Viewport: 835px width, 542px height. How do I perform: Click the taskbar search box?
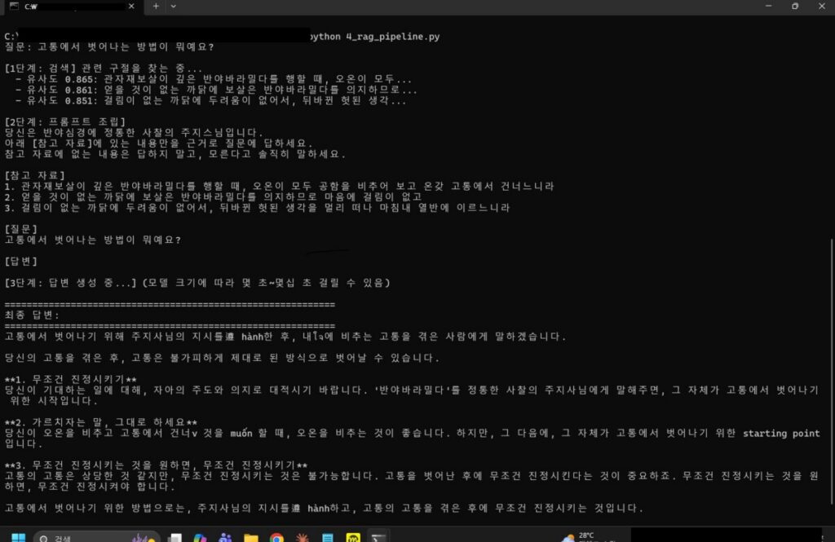tap(97, 537)
